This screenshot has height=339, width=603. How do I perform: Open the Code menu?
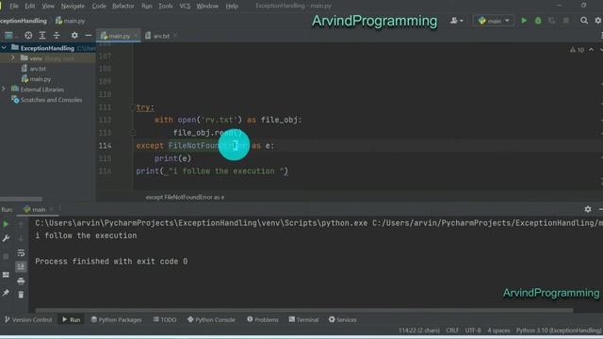99,6
